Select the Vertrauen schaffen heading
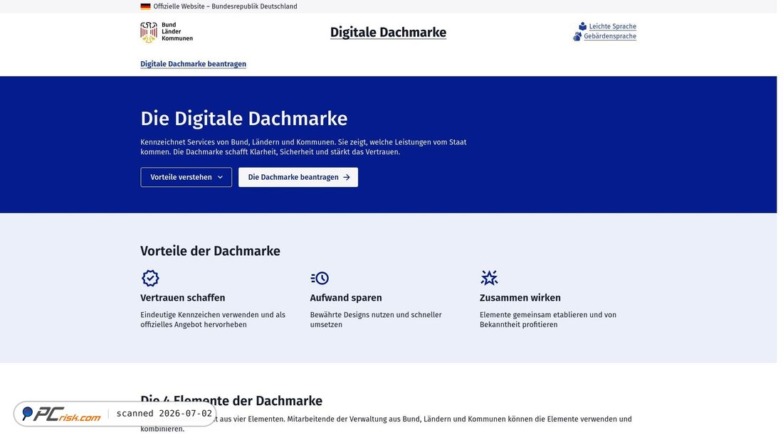This screenshot has width=783, height=440. tap(183, 298)
